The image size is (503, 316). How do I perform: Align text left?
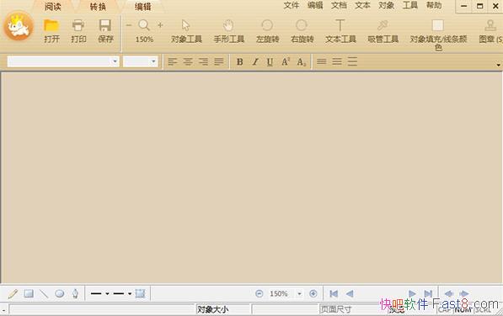pyautogui.click(x=173, y=61)
